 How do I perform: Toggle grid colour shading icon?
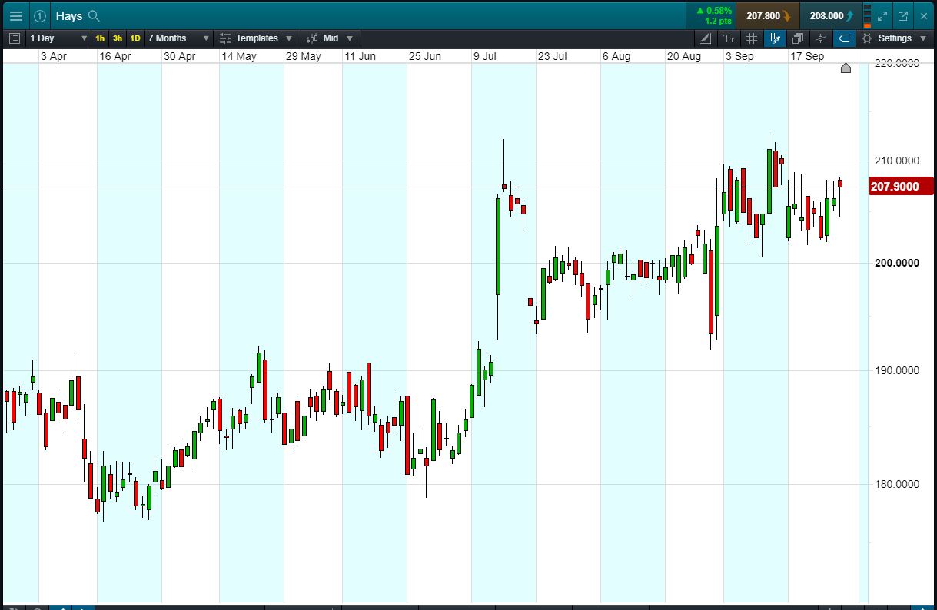(775, 38)
